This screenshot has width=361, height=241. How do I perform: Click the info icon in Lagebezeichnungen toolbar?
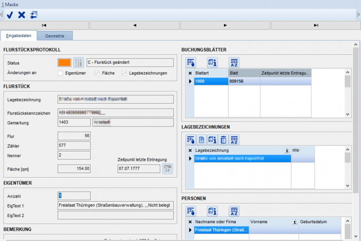tap(212, 140)
